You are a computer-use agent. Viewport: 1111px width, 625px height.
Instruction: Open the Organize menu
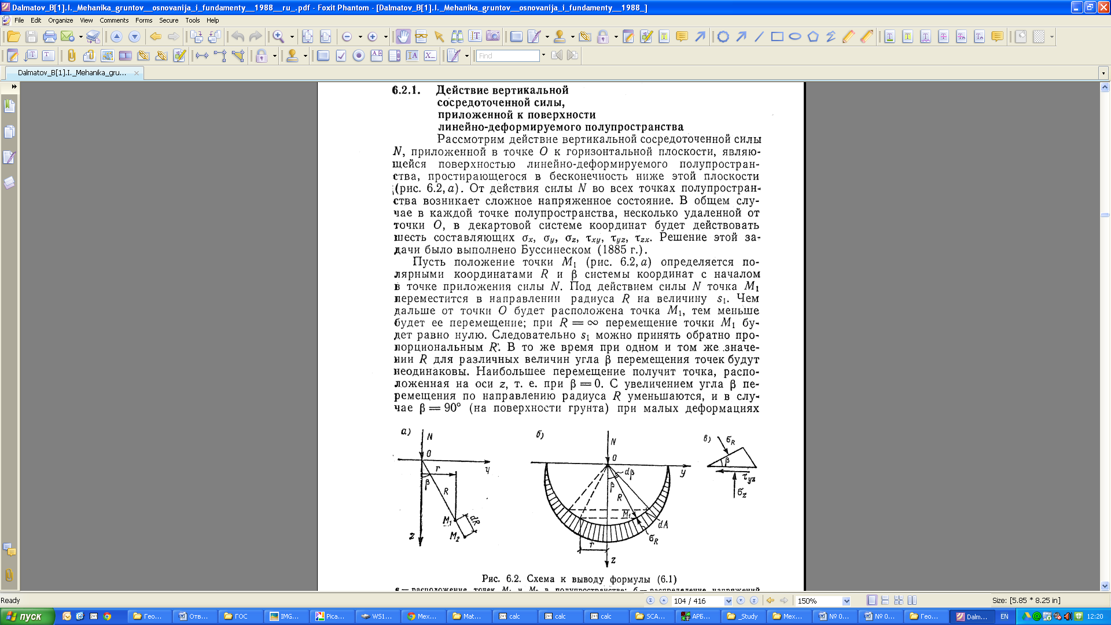pos(60,20)
